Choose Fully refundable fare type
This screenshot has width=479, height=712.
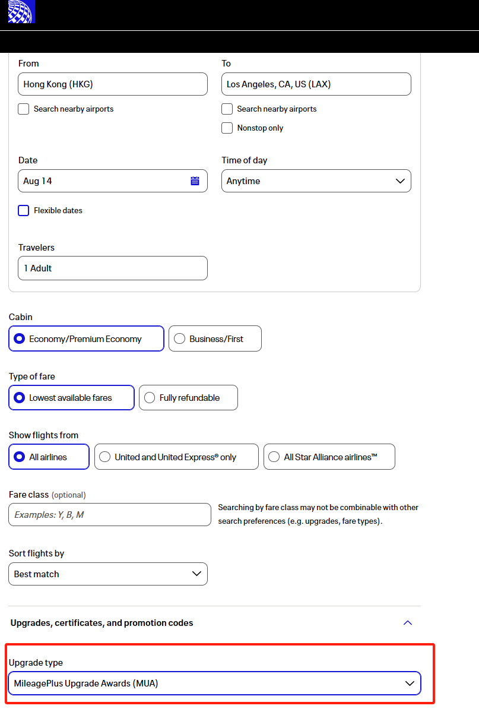click(x=150, y=398)
